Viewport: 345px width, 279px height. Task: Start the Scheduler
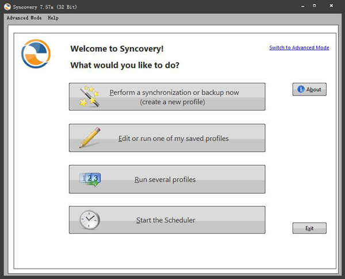pos(167,220)
